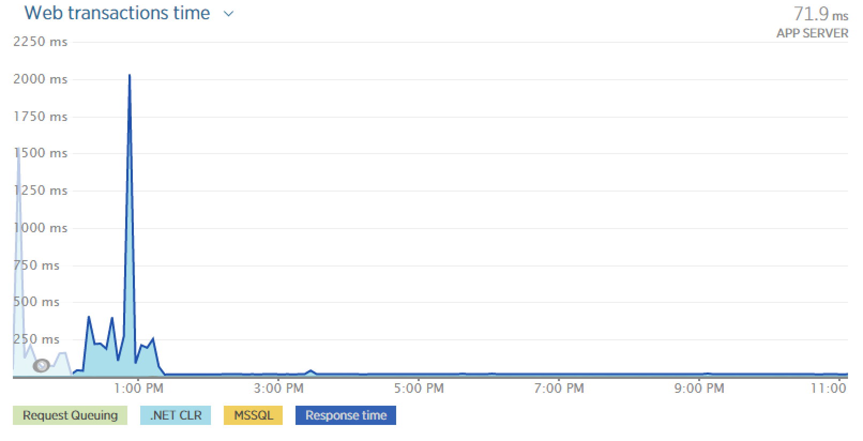Click the 1750 ms y-axis label
Viewport: 863px width, 441px height.
[x=40, y=117]
